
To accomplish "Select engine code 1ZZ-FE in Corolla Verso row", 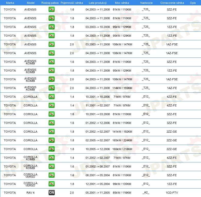I will (172, 184).
